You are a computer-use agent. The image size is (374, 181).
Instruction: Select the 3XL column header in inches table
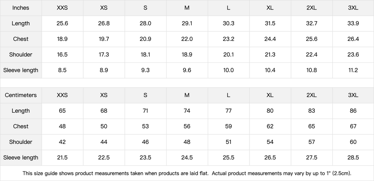point(353,8)
